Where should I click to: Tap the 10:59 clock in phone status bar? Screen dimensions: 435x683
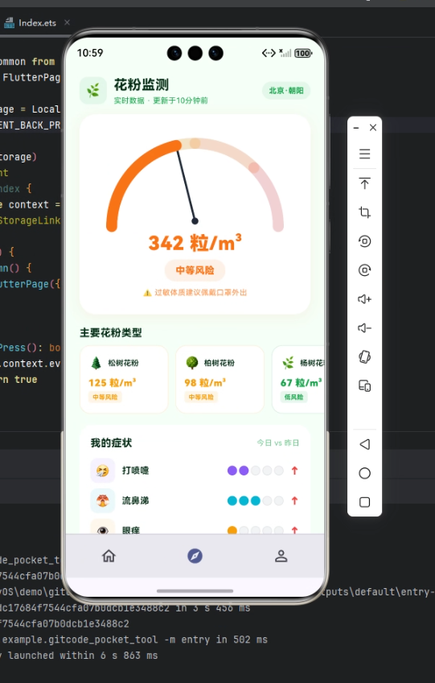[90, 53]
